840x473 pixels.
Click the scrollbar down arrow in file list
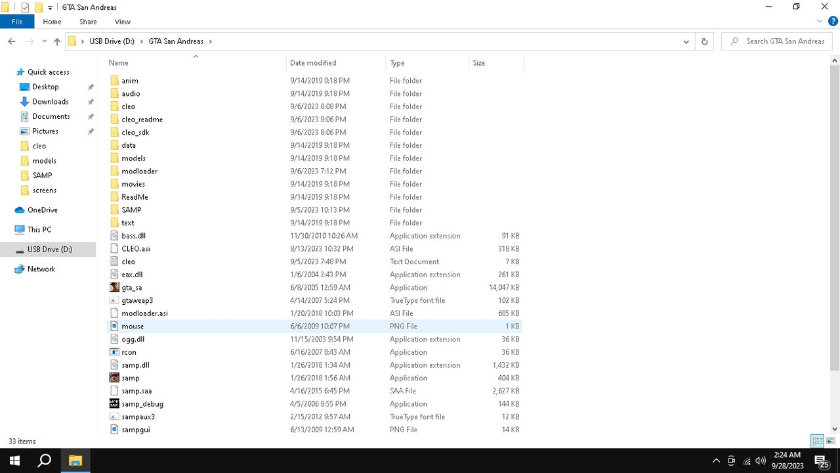[835, 429]
